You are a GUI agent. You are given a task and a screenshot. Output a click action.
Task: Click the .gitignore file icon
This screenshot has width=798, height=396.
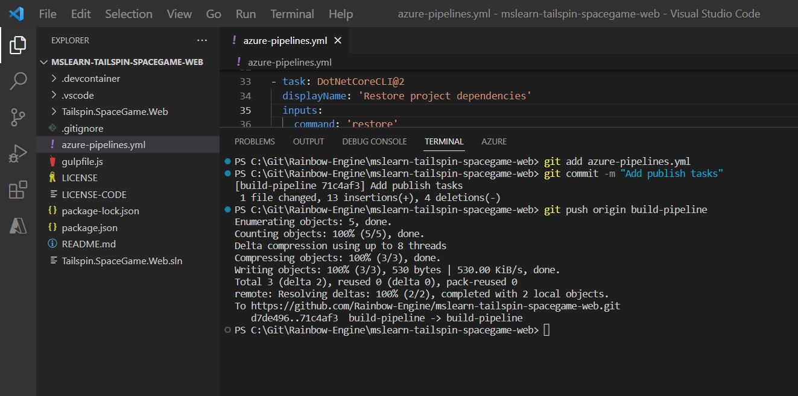click(x=52, y=128)
